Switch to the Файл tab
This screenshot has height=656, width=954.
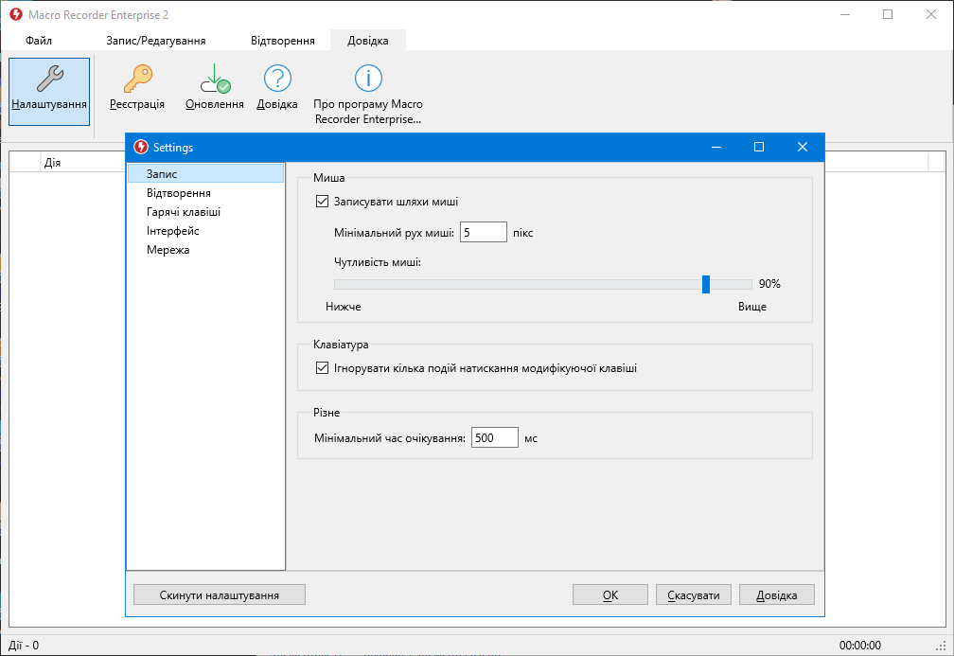[x=39, y=41]
